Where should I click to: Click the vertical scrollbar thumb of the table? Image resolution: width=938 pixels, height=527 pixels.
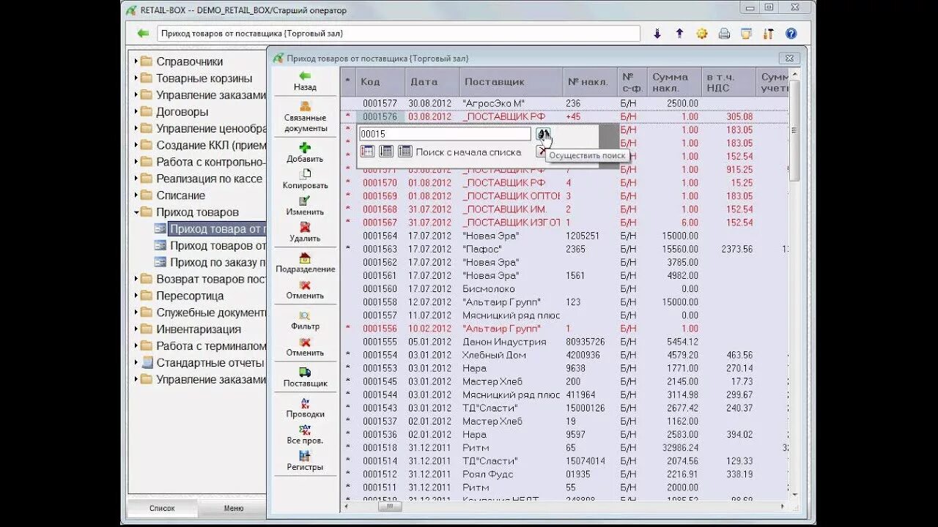point(794,130)
